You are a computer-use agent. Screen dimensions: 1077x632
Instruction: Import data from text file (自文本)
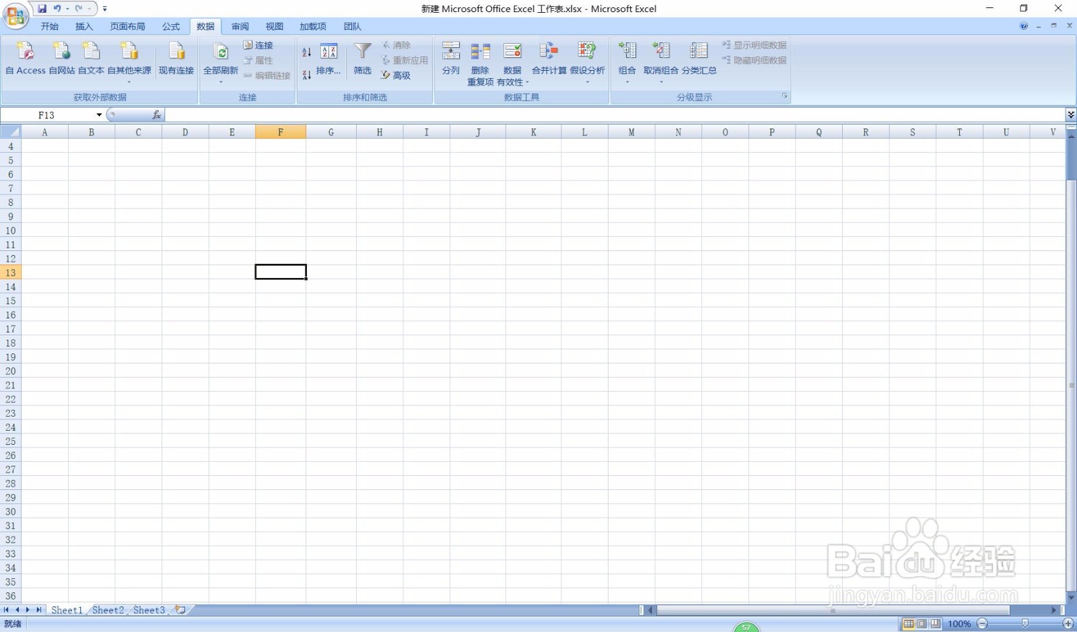click(x=91, y=57)
